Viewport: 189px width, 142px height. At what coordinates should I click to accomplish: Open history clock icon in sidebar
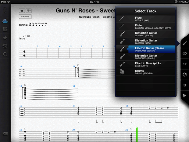[5, 46]
